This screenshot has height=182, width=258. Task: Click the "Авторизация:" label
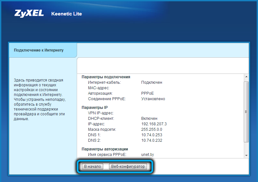point(100,93)
